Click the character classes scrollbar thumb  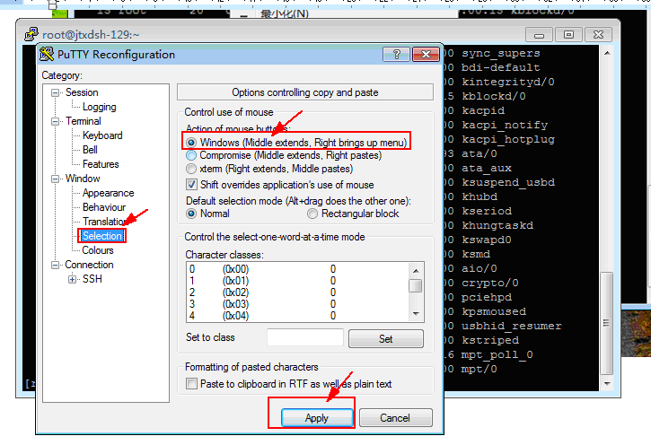click(416, 285)
